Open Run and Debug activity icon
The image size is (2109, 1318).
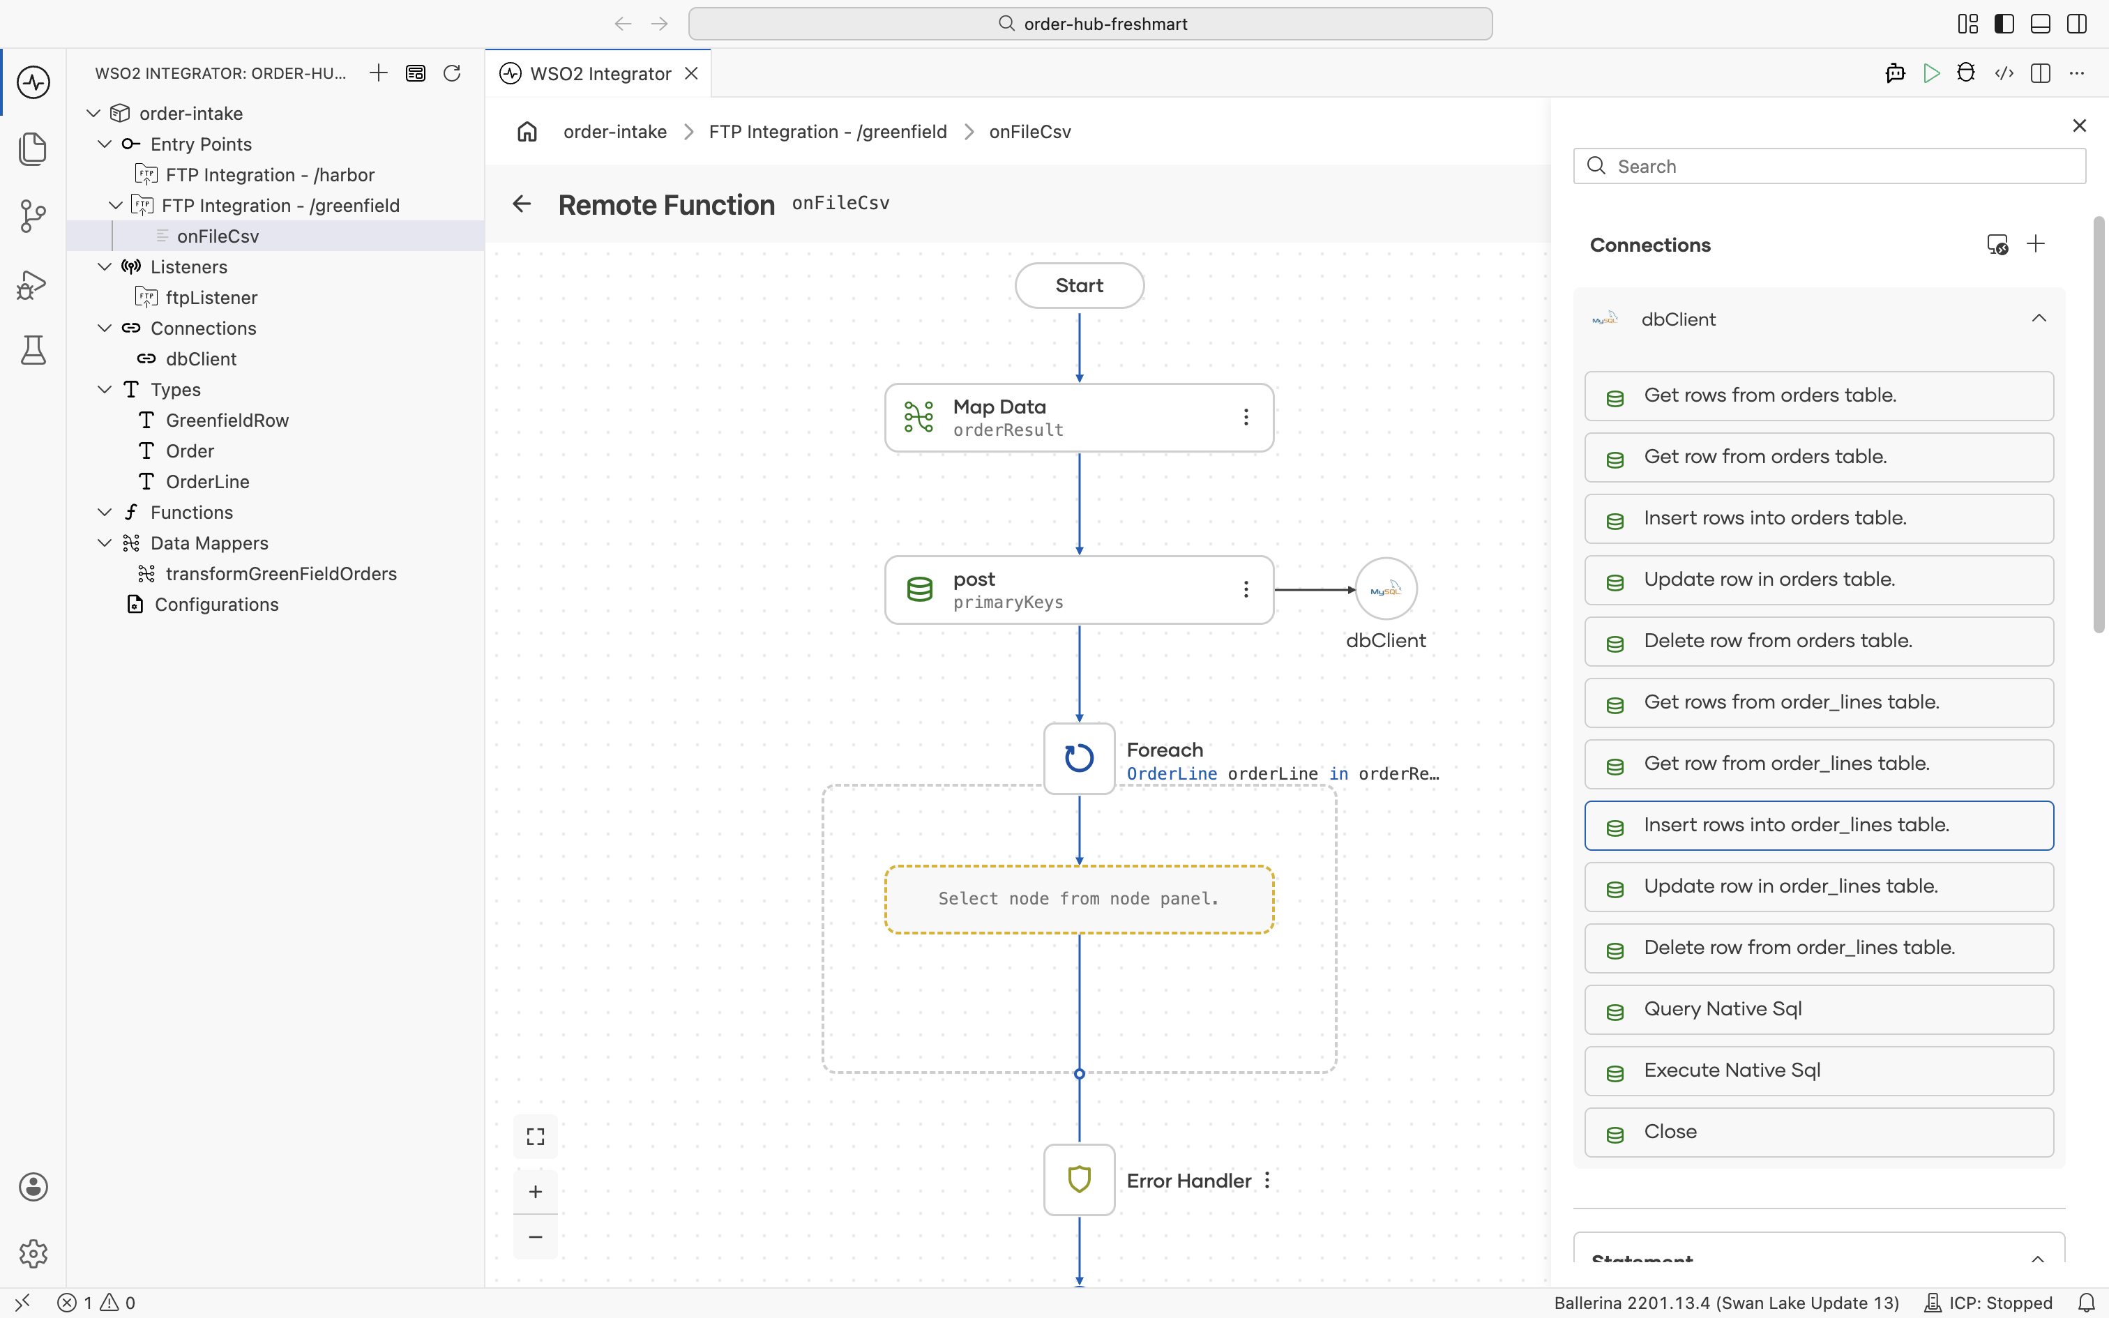33,285
